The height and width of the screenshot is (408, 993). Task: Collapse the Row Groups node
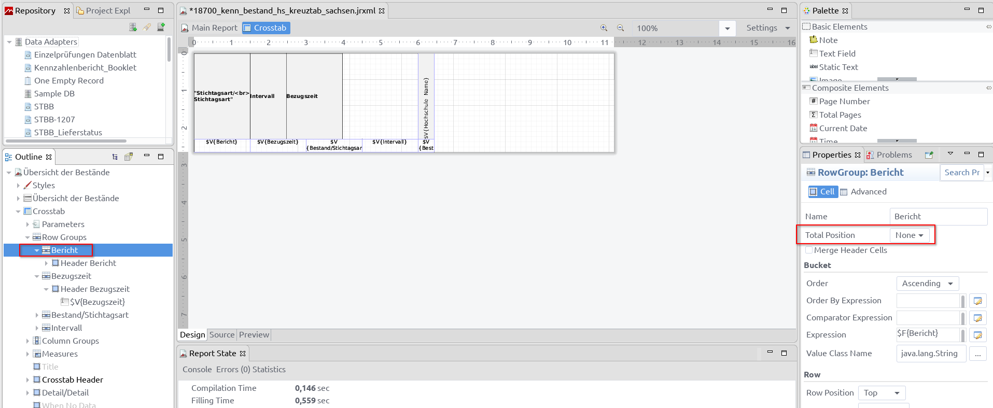pyautogui.click(x=28, y=237)
